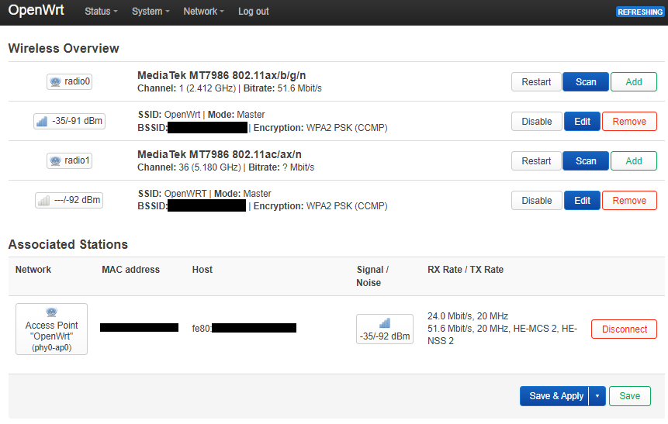Disable the OpenWRT 5 GHz network
668x424 pixels.
(x=536, y=201)
